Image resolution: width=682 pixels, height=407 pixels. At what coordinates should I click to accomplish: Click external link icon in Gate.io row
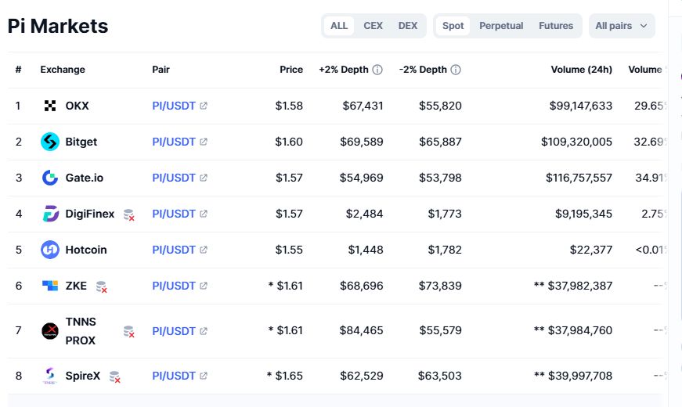[x=204, y=178]
